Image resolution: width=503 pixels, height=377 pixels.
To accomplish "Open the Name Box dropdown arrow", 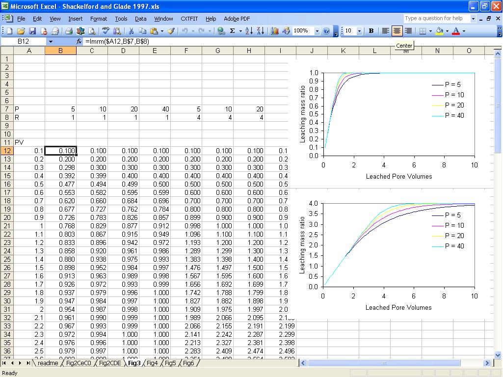I will point(50,42).
